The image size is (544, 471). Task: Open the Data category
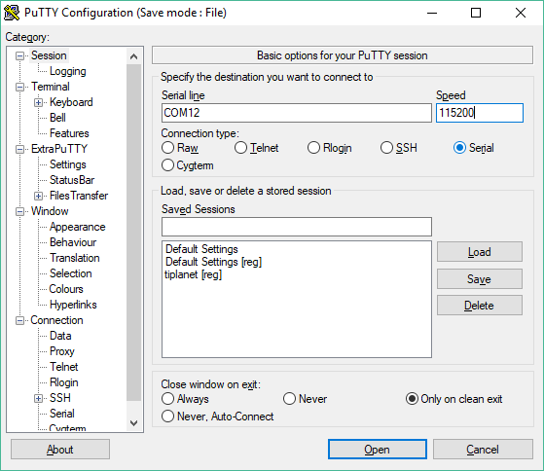[60, 336]
